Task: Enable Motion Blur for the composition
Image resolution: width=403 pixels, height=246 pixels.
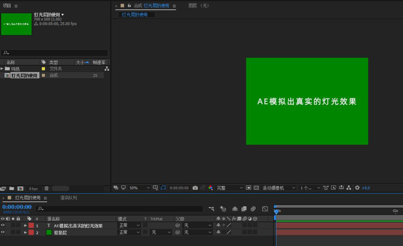Action: pyautogui.click(x=253, y=209)
